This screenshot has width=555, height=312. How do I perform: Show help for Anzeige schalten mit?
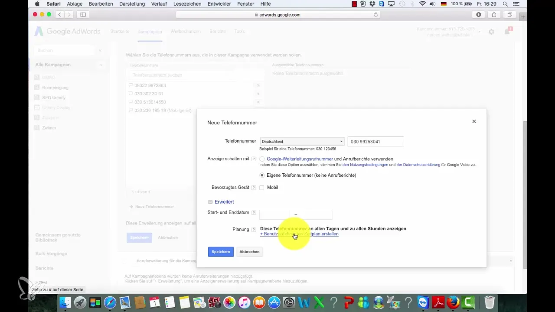tap(254, 159)
